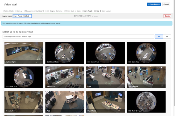This screenshot has width=175, height=116.
Task: Add the 360 Store Front camera
Action: coord(105,53)
